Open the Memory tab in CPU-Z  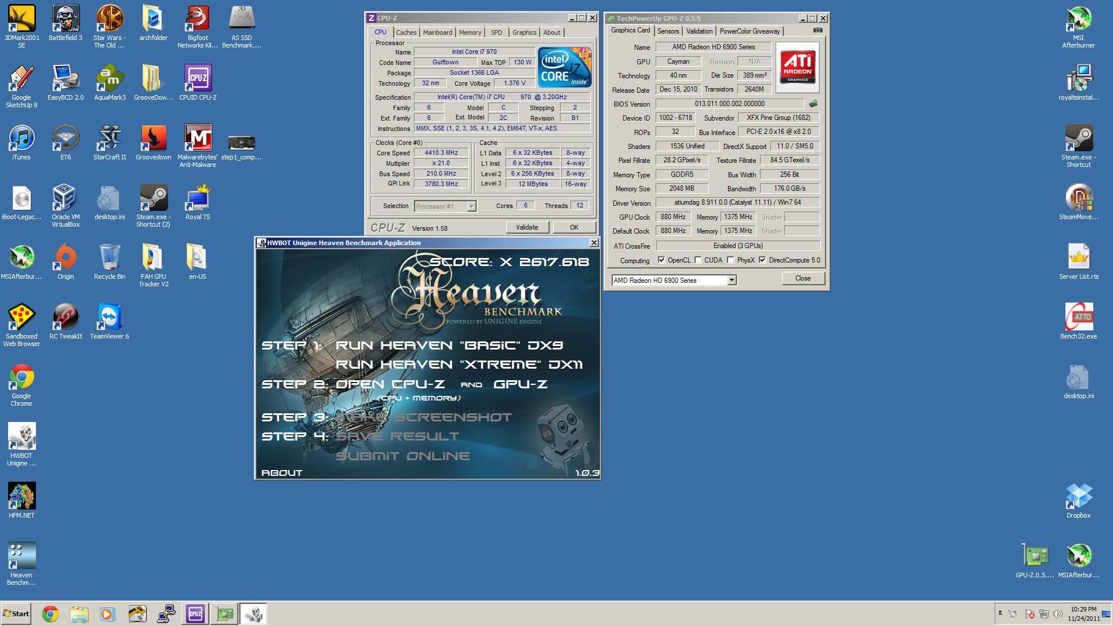(x=470, y=32)
